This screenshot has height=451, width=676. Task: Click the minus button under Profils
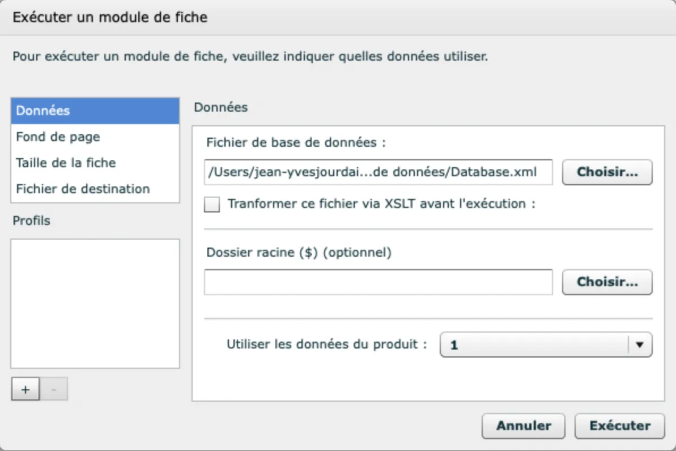[54, 389]
